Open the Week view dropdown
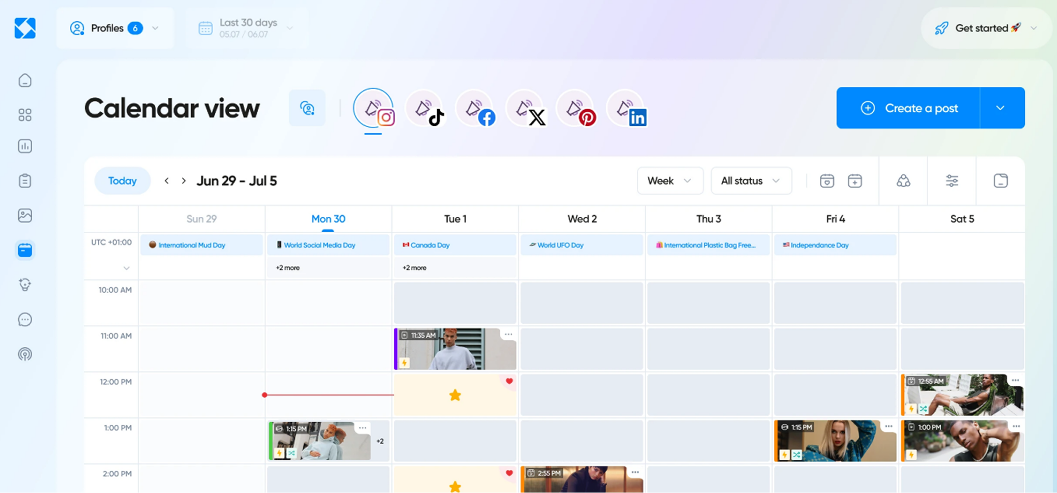The image size is (1057, 493). point(669,181)
